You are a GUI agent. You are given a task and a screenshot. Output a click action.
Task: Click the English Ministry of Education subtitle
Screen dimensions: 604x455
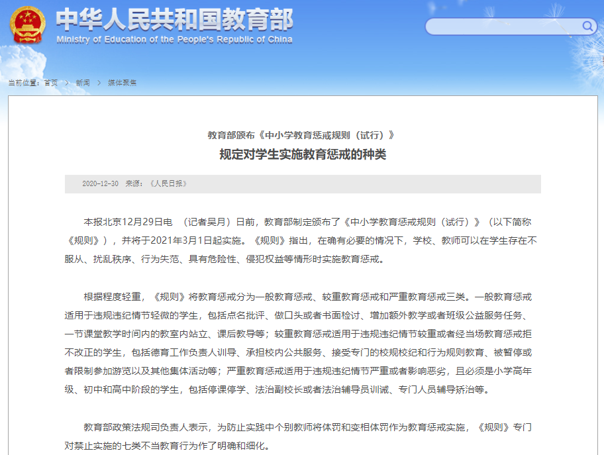[174, 40]
